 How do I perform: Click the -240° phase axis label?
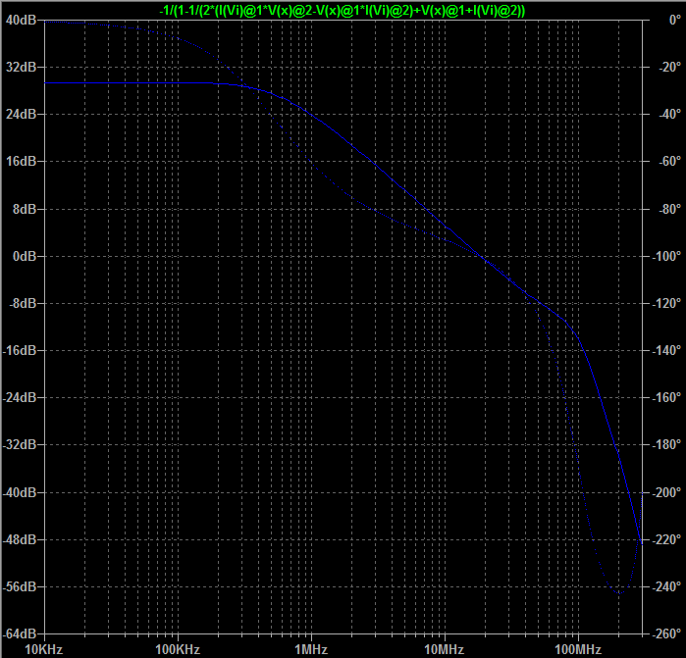pos(666,586)
